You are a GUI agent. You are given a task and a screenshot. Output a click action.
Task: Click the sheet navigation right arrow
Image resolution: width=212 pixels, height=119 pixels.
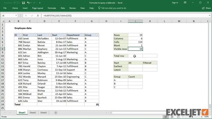coord(10,113)
